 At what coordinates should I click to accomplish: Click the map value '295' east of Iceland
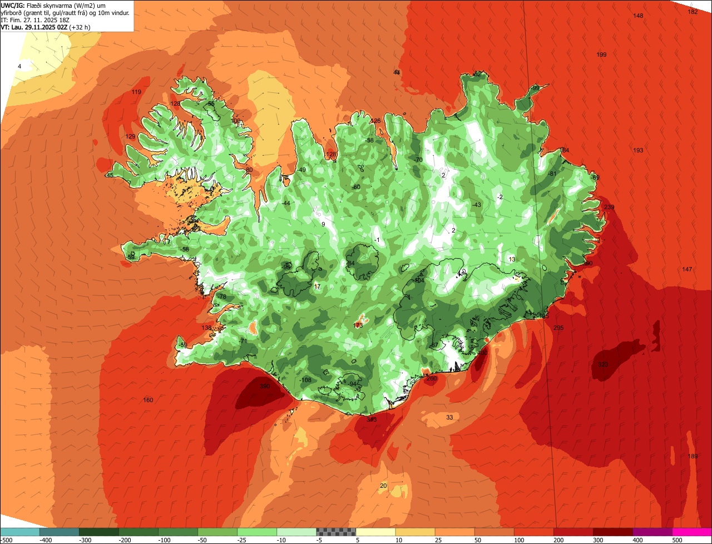click(559, 328)
